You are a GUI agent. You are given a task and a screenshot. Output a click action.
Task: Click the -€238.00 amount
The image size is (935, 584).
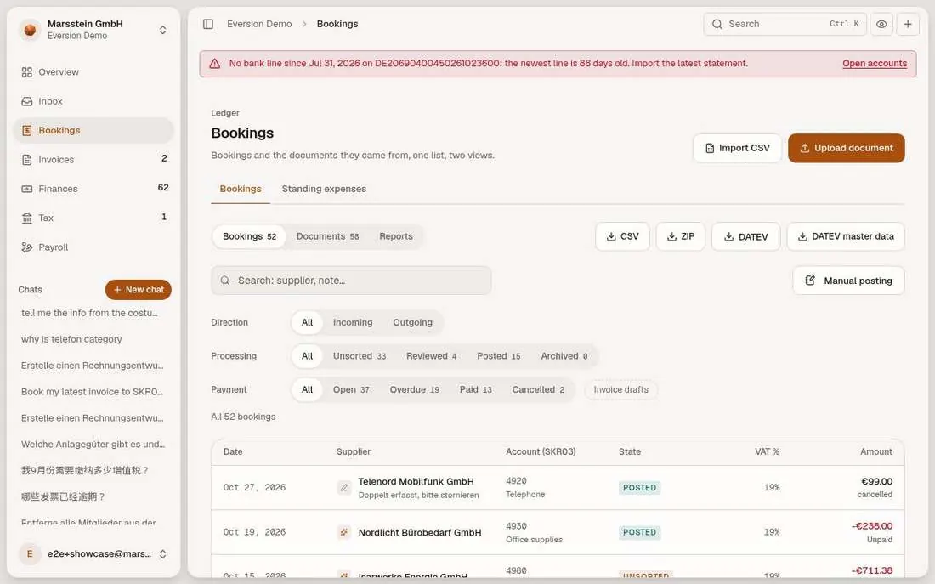pyautogui.click(x=872, y=526)
